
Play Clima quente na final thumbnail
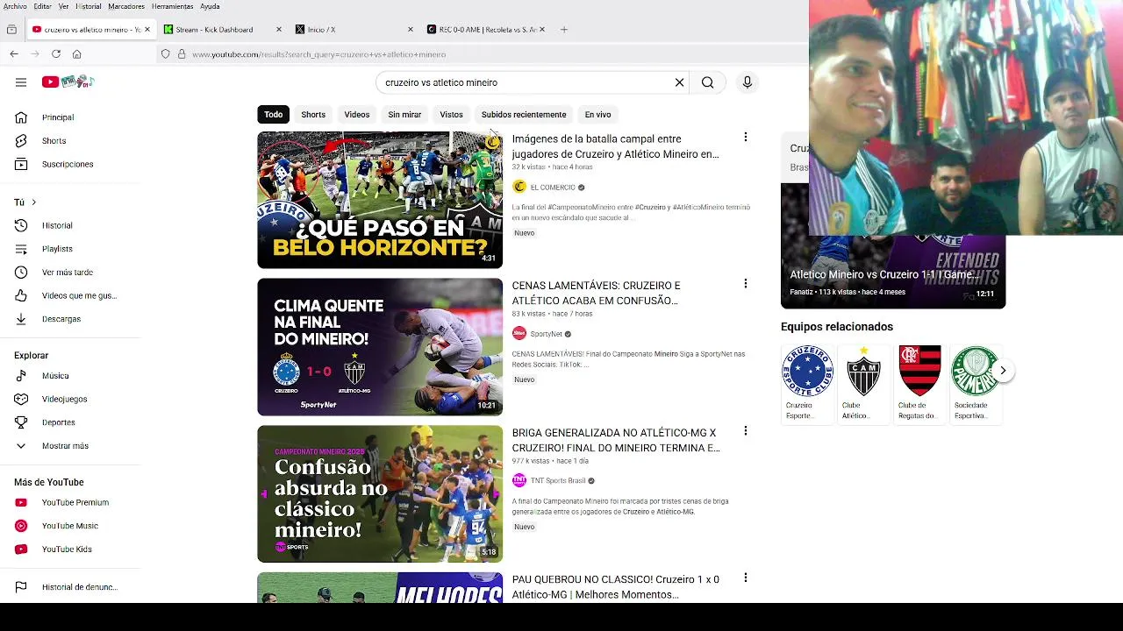pos(380,347)
